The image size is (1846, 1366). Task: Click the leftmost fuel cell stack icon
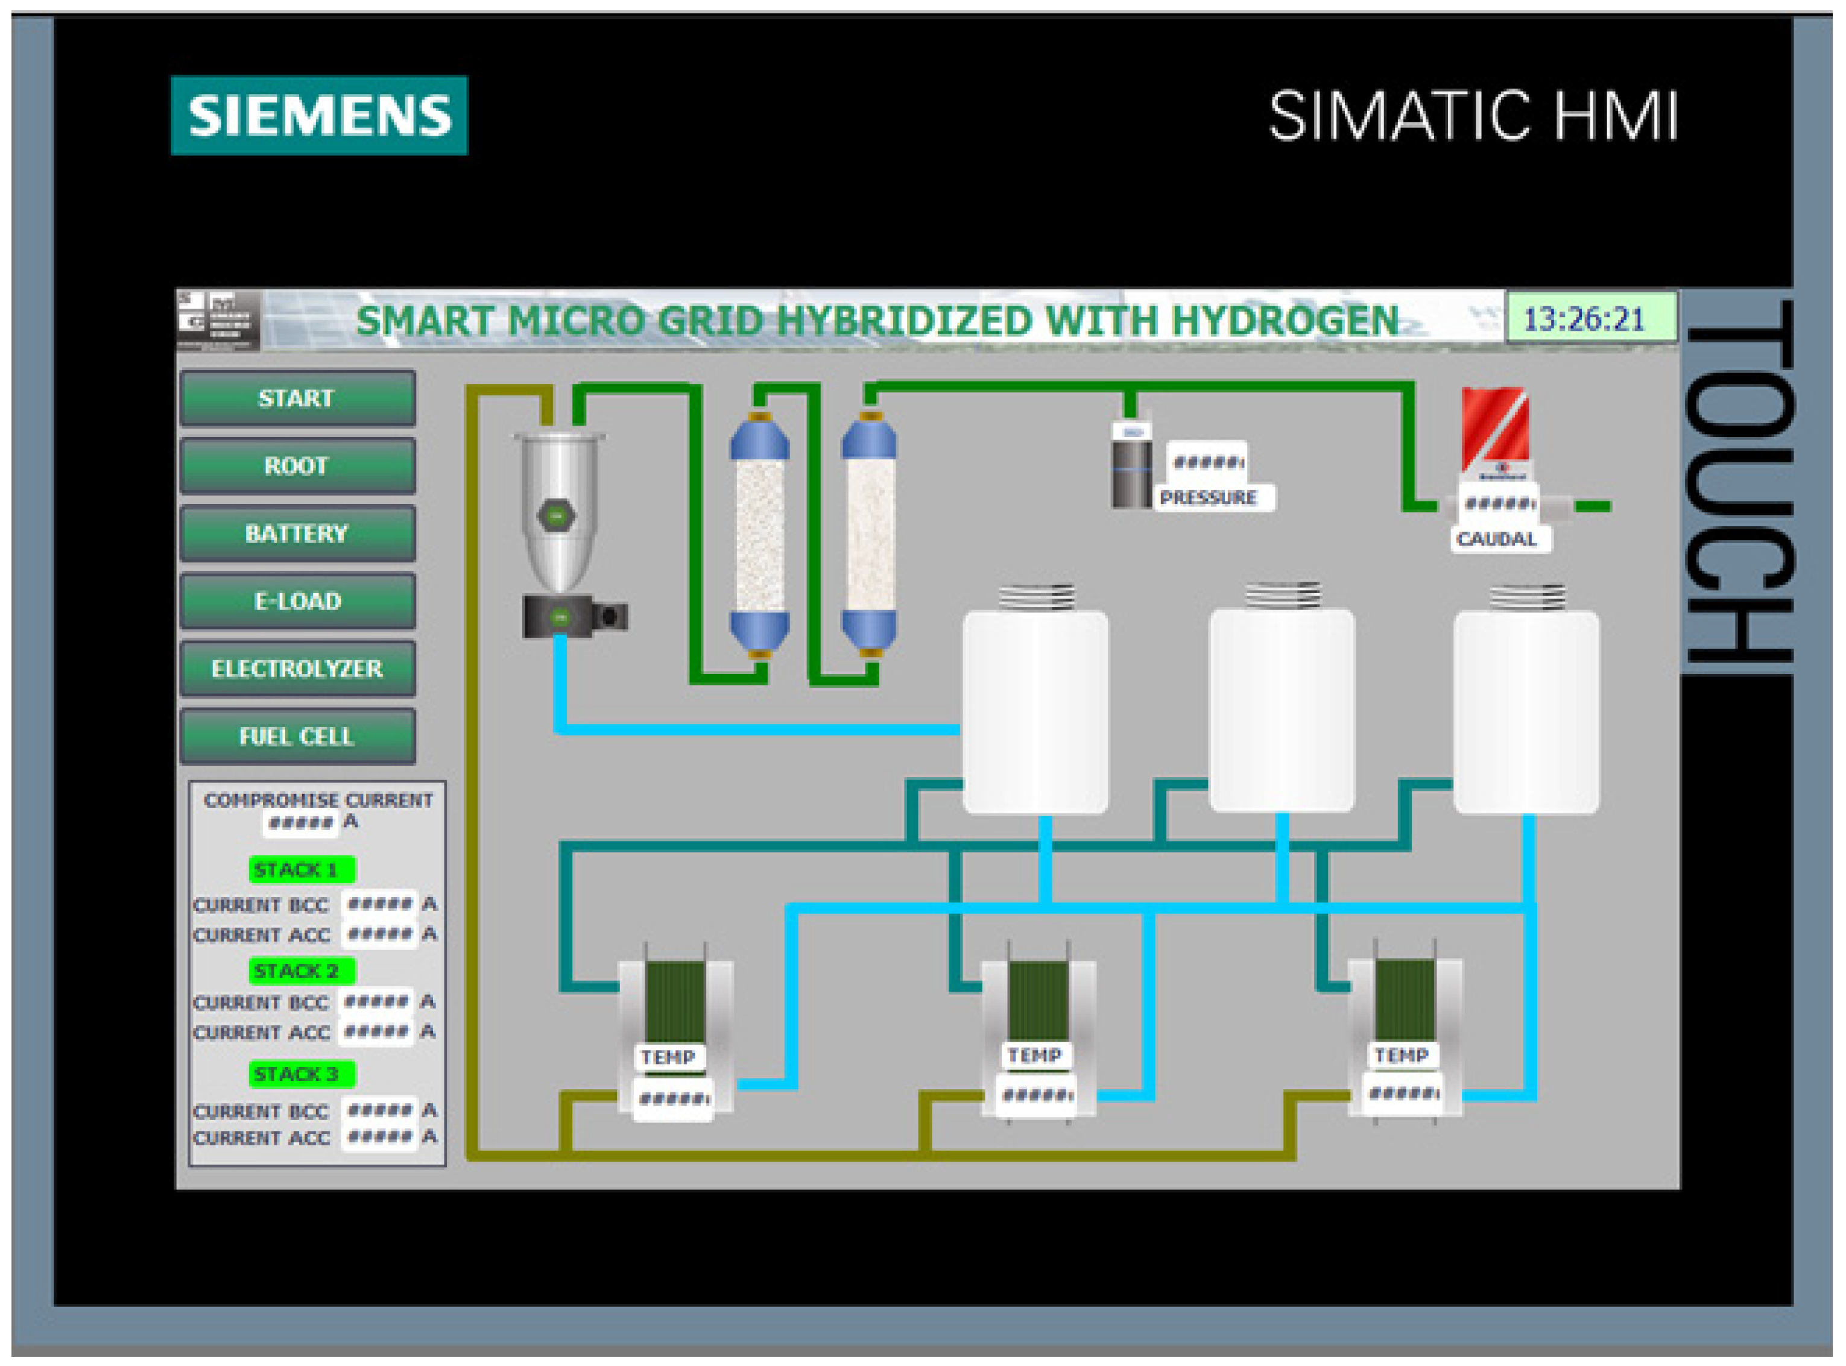coord(675,1001)
